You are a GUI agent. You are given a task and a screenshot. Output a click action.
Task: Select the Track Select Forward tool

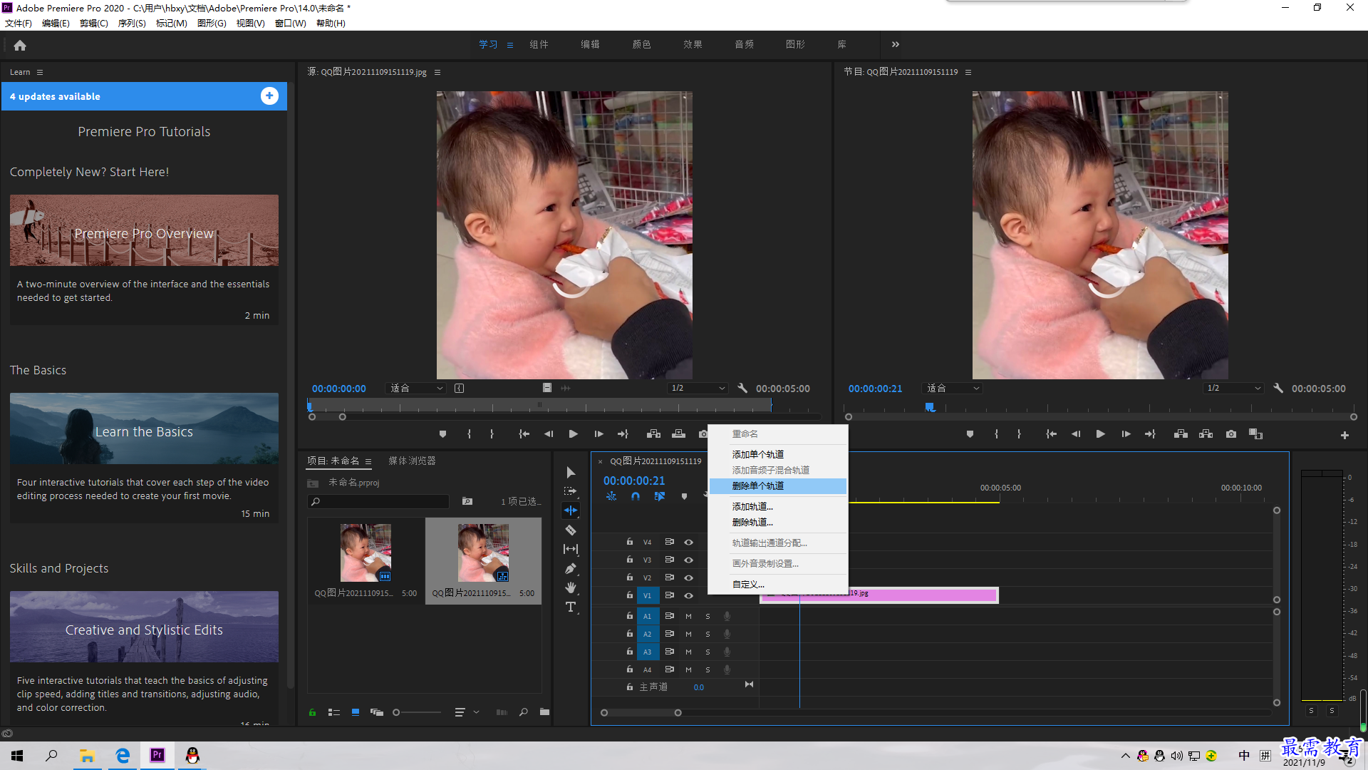(x=571, y=491)
